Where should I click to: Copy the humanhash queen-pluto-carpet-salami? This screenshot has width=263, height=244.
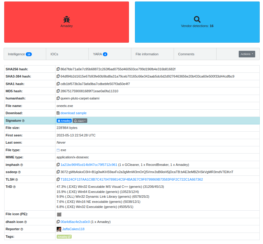click(58, 98)
